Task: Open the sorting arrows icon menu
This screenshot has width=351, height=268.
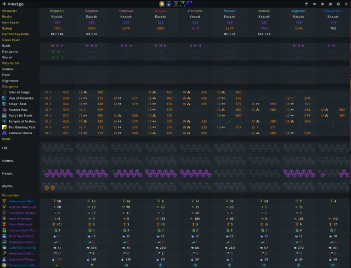Action: (322, 4)
